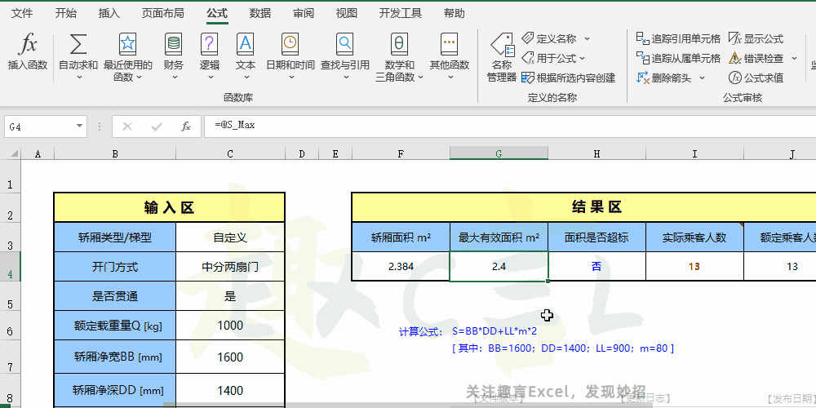The image size is (816, 408).
Task: Switch to the Home (开始) tab
Action: pos(66,14)
